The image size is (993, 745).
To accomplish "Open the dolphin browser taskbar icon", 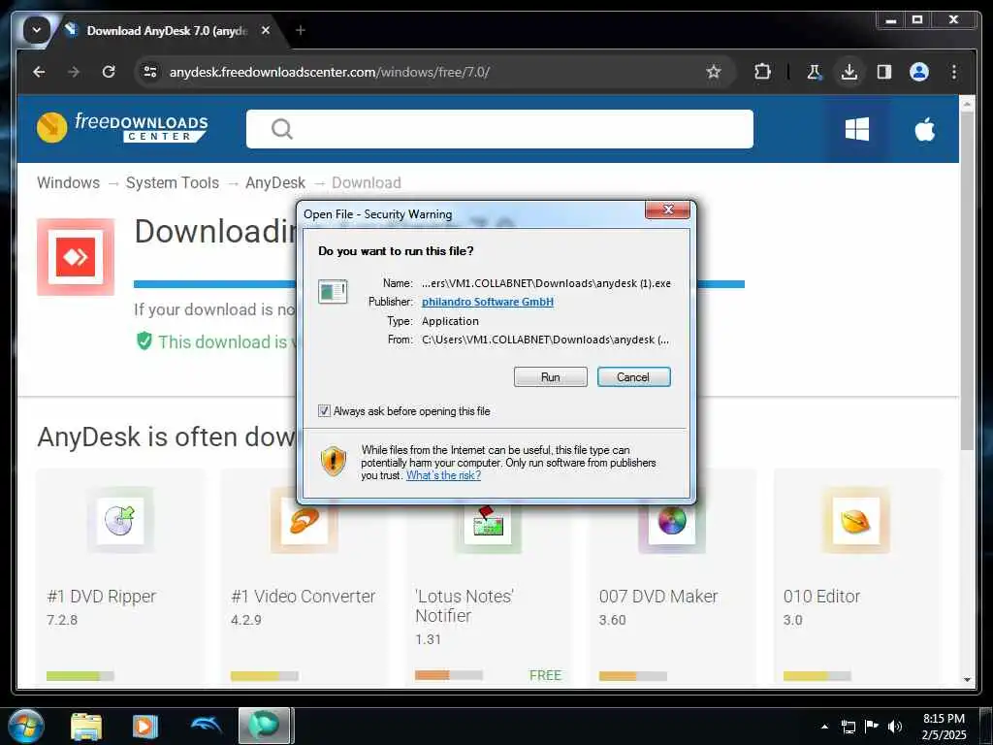I will click(206, 725).
